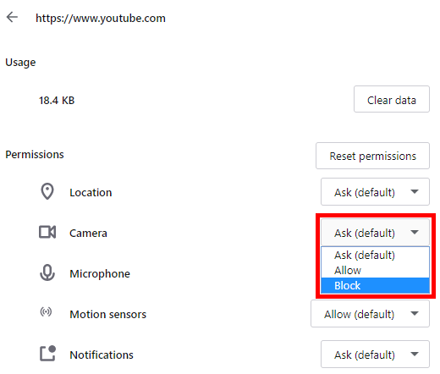440x374 pixels.
Task: Click the Notifications dropdown arrow
Action: 415,355
